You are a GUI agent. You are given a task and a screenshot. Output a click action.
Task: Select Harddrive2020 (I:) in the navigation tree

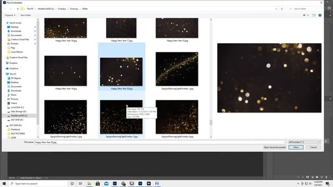[x=19, y=115]
